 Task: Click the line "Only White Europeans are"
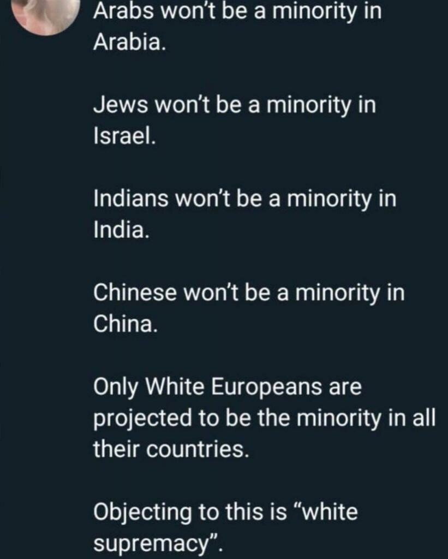tap(228, 388)
